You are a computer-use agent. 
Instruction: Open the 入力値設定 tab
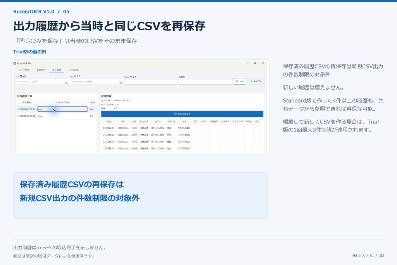pyautogui.click(x=73, y=70)
